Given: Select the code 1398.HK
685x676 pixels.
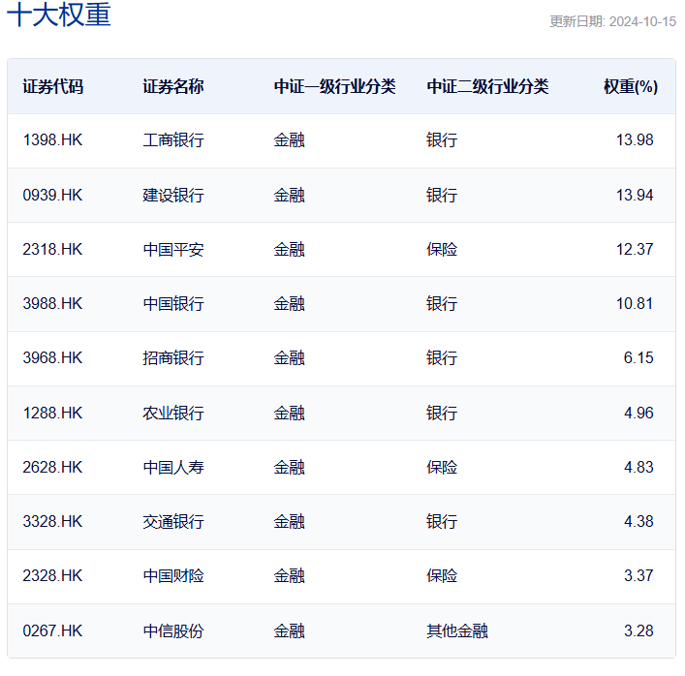Looking at the screenshot, I should (52, 140).
